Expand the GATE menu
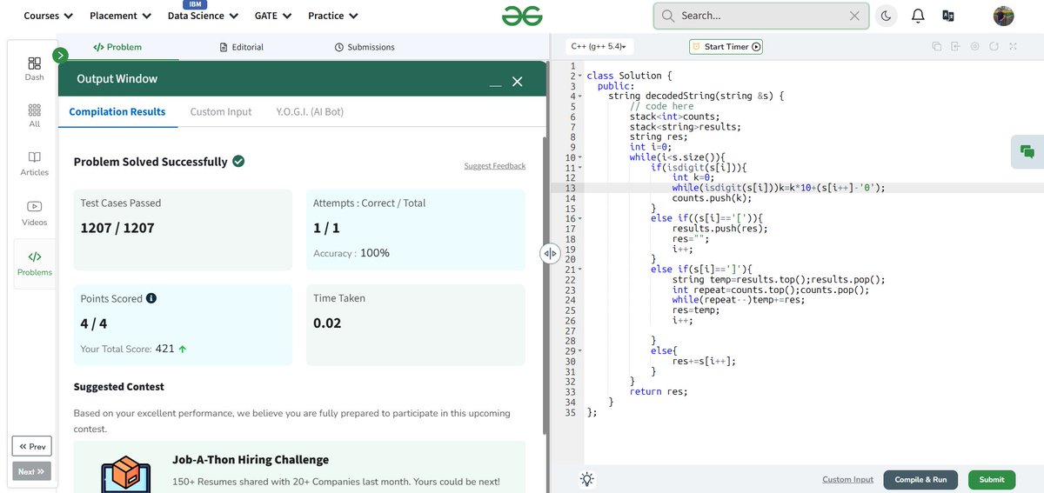1044x493 pixels. [x=273, y=16]
